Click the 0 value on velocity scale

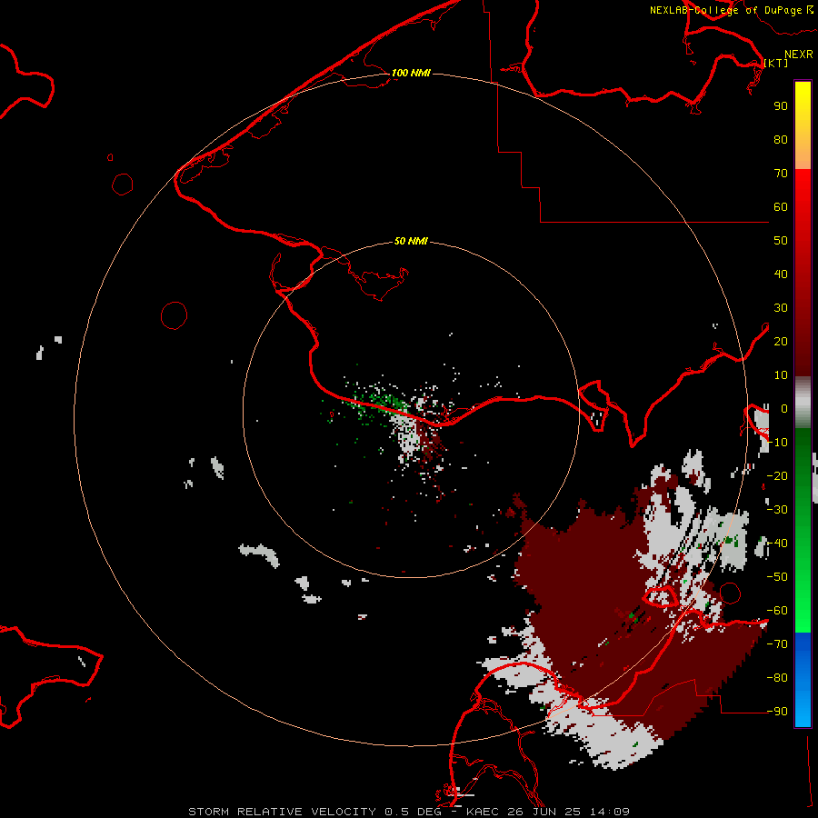coord(784,408)
